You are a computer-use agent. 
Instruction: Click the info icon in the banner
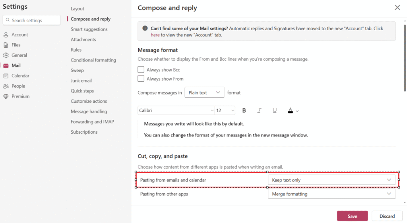coord(145,28)
